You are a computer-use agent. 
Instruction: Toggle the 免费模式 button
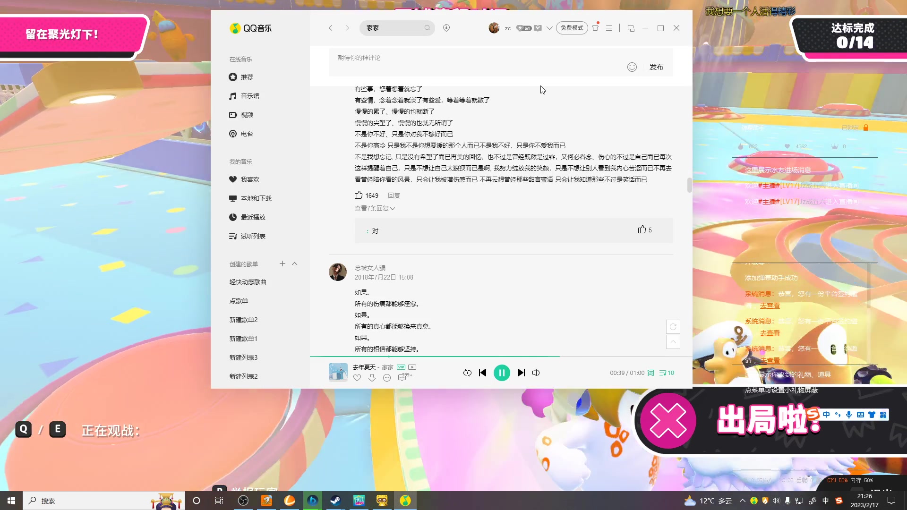[x=572, y=28]
